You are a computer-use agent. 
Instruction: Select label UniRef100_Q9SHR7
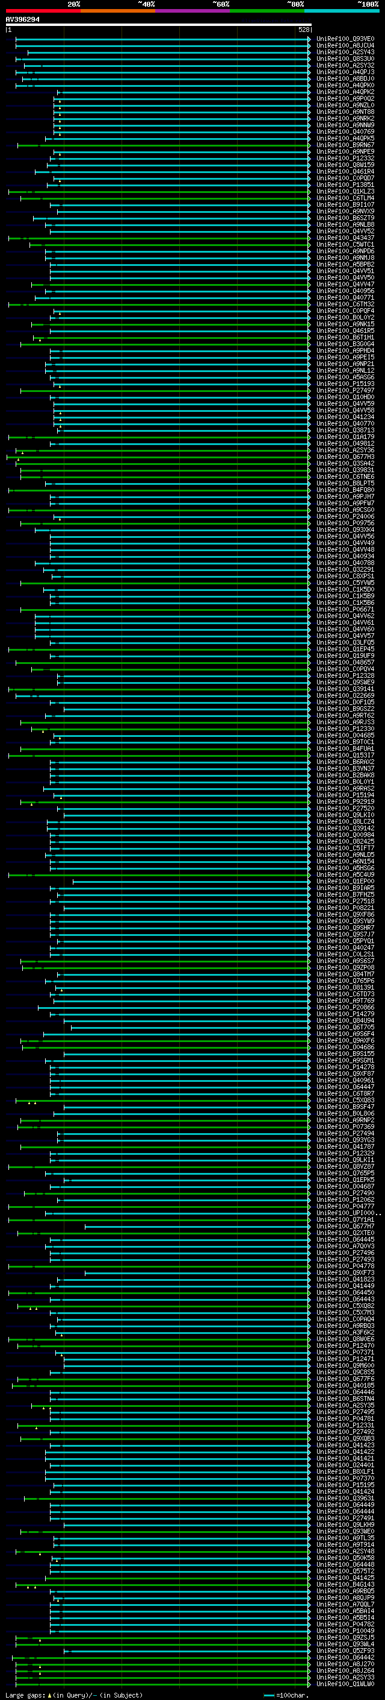coord(345,927)
